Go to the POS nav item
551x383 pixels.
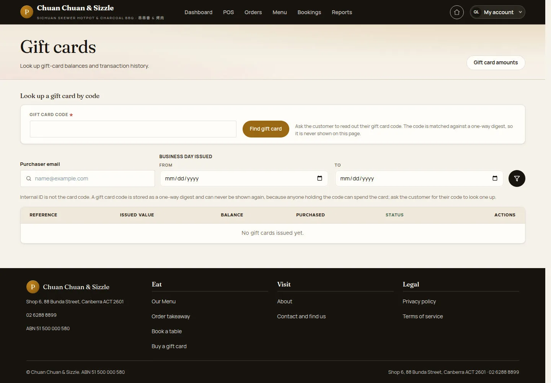[228, 12]
